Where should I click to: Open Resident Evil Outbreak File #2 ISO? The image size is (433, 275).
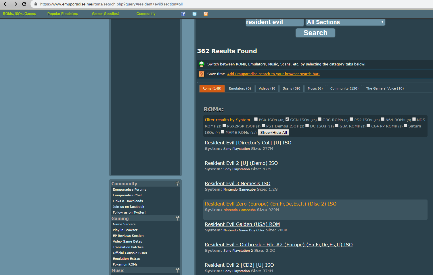(x=279, y=245)
